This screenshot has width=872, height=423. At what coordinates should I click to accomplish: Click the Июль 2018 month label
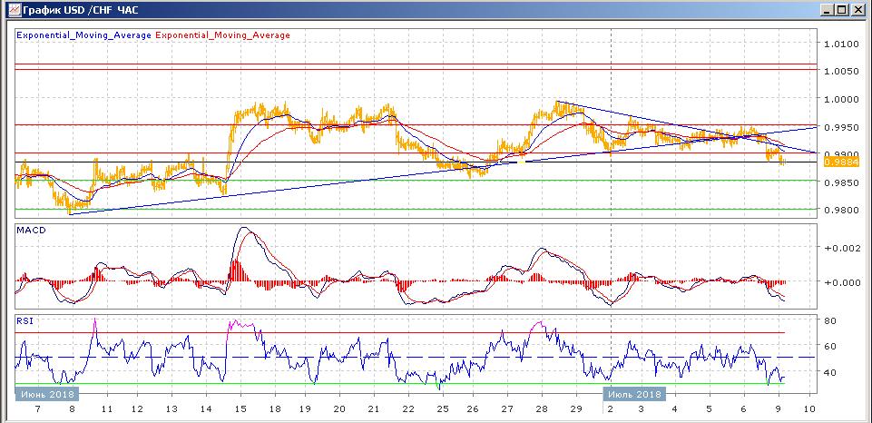(632, 394)
